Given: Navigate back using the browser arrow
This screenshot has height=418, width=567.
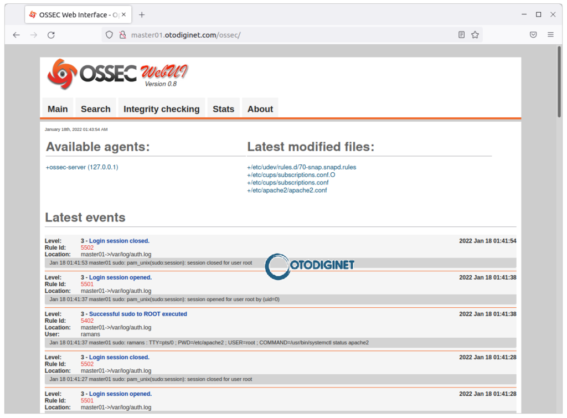Looking at the screenshot, I should (16, 34).
